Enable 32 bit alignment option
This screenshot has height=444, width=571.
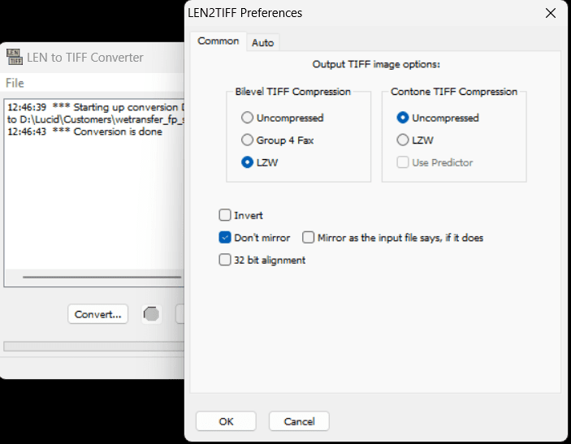tap(225, 261)
